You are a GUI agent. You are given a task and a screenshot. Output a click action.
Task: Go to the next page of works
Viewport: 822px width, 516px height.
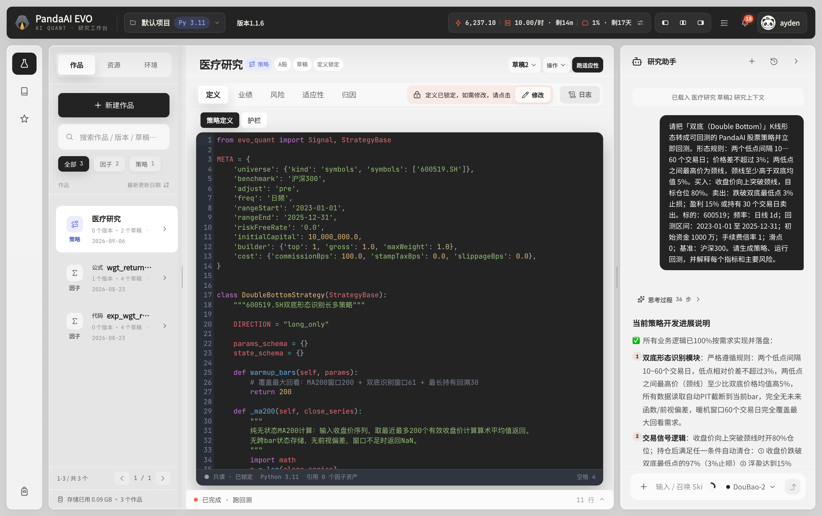click(x=163, y=478)
